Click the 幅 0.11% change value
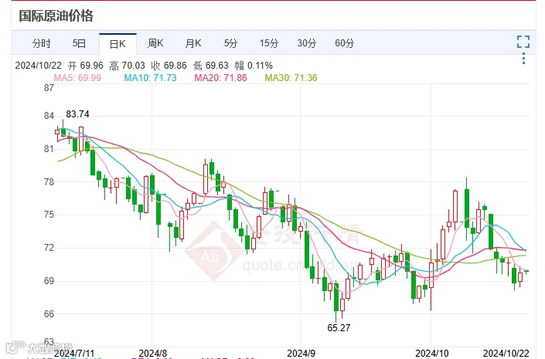The height and width of the screenshot is (359, 545). click(254, 66)
